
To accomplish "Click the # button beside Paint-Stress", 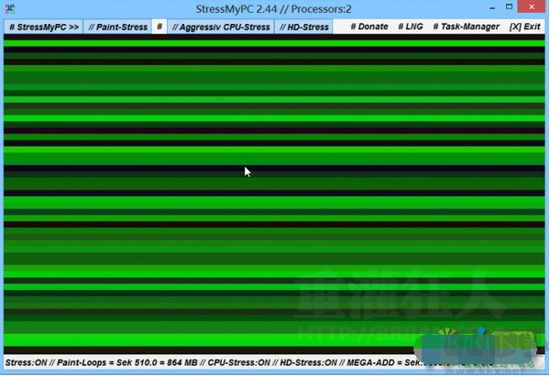I will pos(159,27).
